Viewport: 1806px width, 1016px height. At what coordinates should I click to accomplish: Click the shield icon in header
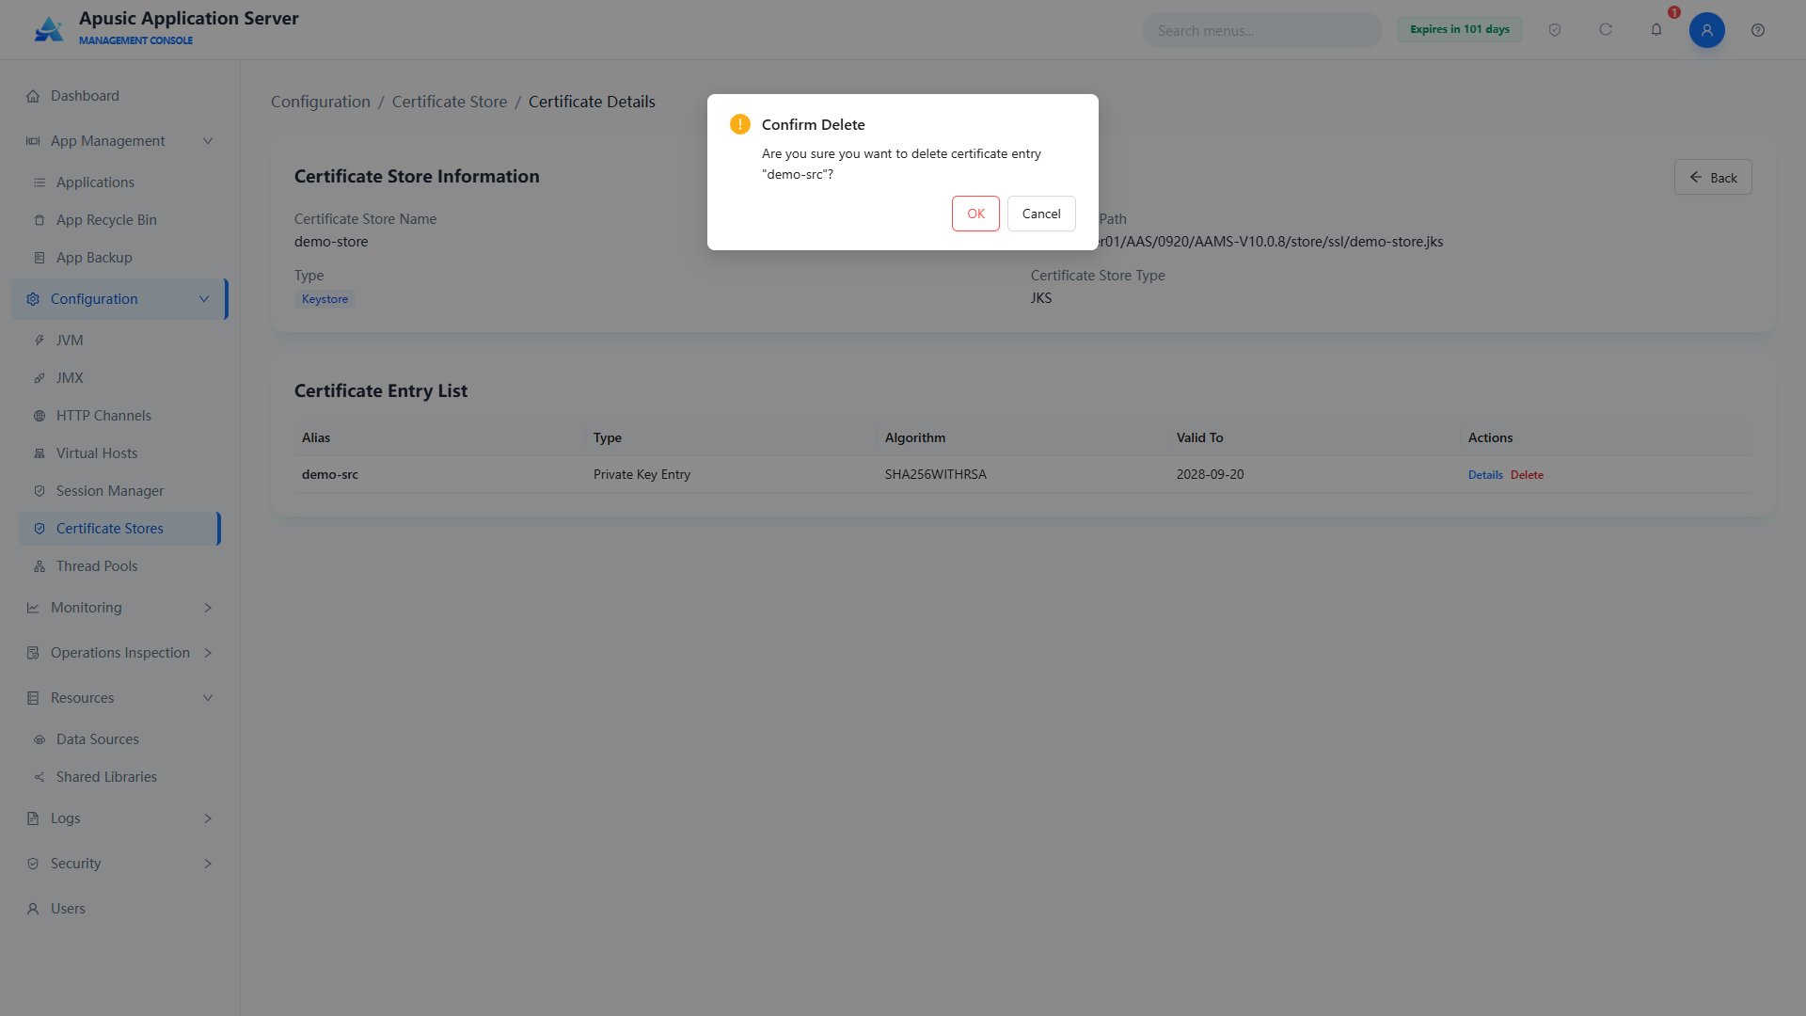click(1555, 30)
